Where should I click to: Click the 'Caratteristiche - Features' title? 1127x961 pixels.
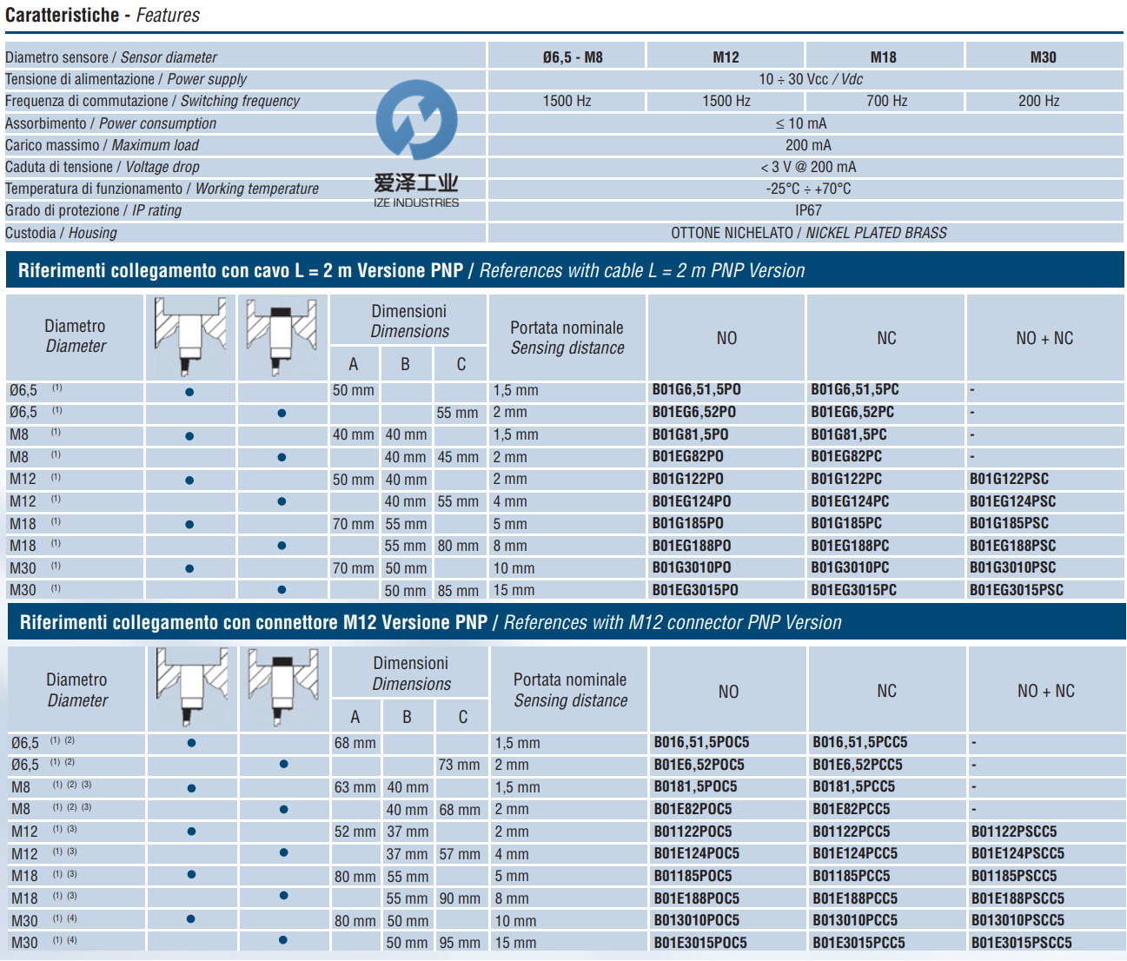tap(103, 16)
